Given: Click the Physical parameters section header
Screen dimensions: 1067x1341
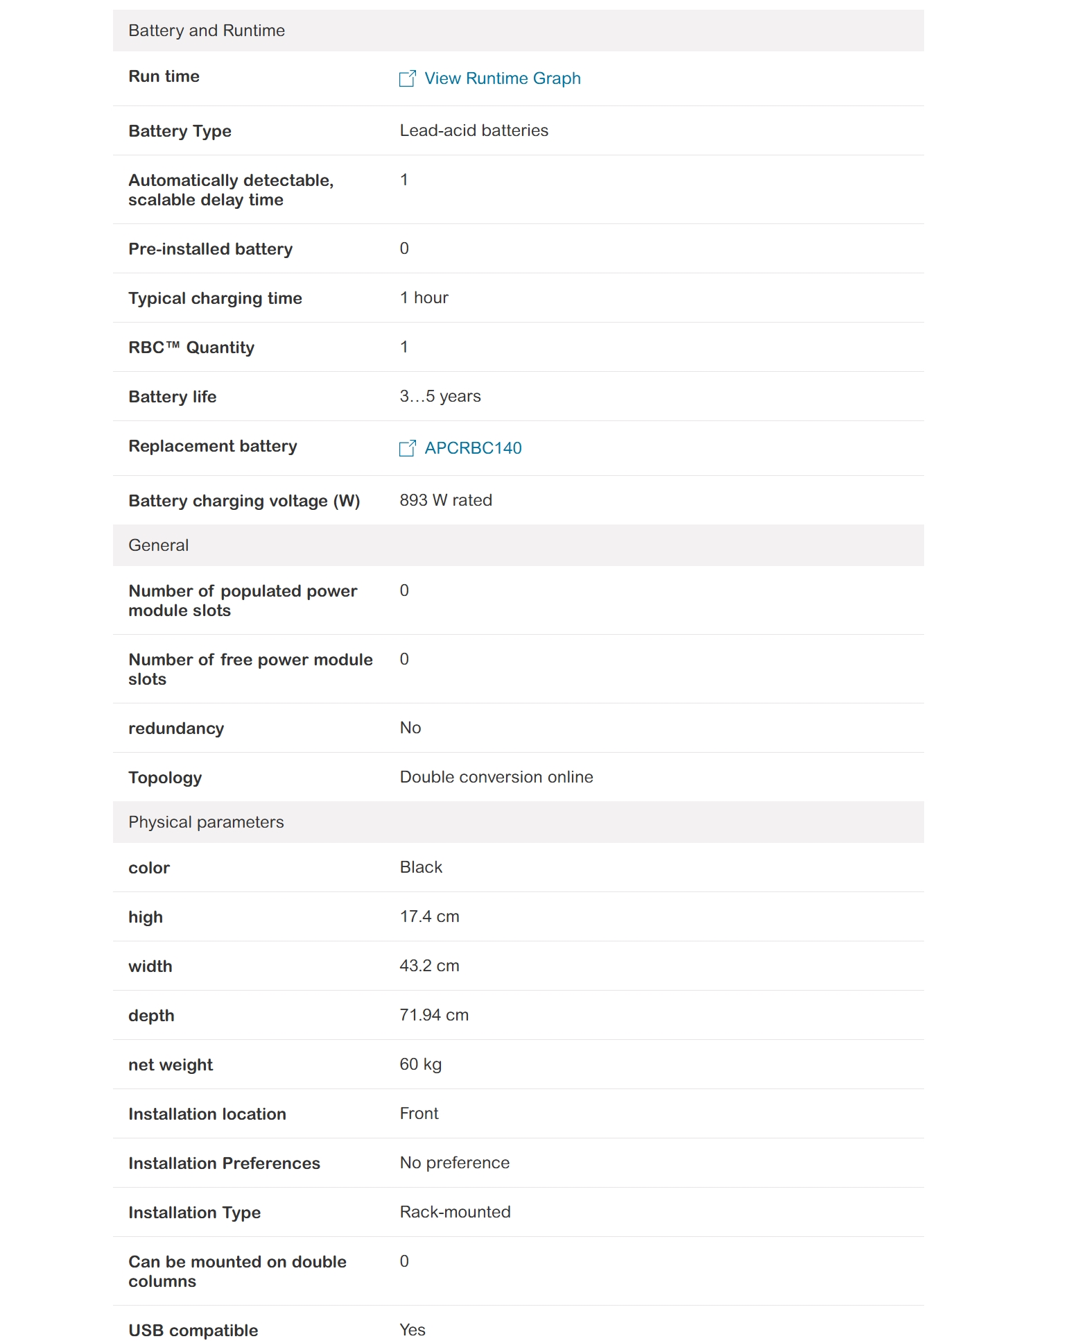Looking at the screenshot, I should coord(206,822).
